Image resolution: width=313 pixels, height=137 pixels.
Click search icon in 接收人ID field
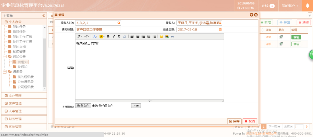119,23
